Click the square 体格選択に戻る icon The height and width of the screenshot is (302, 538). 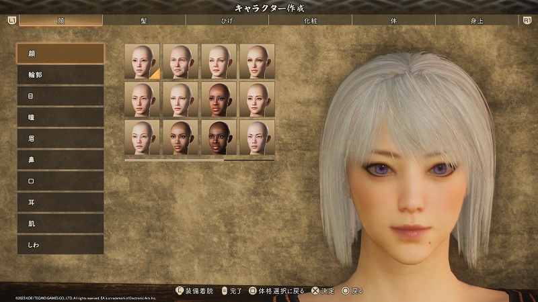pyautogui.click(x=252, y=291)
